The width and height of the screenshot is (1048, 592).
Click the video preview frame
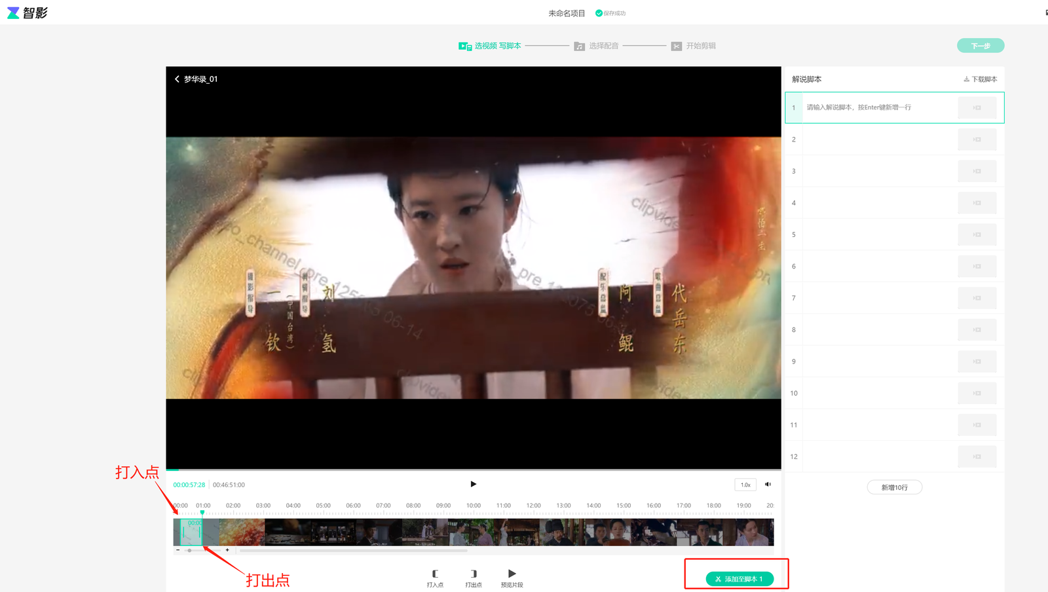[x=474, y=268]
